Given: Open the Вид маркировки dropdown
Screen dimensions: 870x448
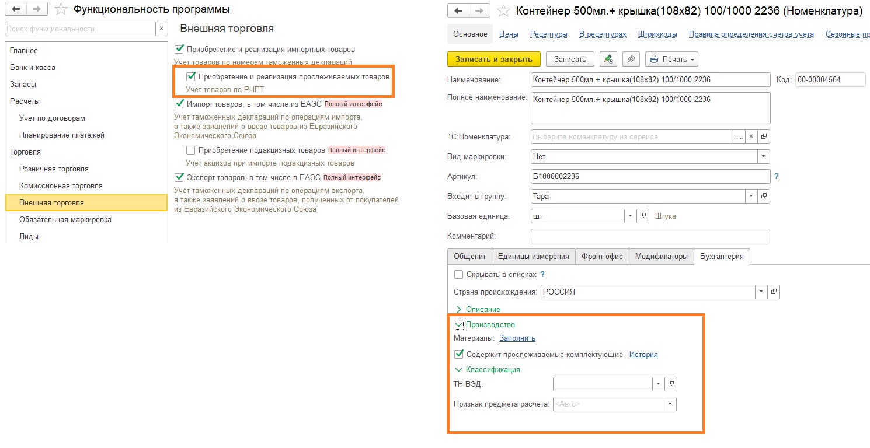Looking at the screenshot, I should point(763,156).
